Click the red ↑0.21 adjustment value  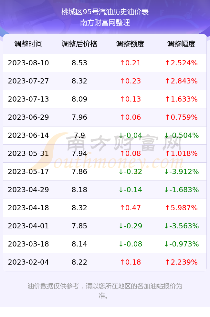tap(130, 63)
